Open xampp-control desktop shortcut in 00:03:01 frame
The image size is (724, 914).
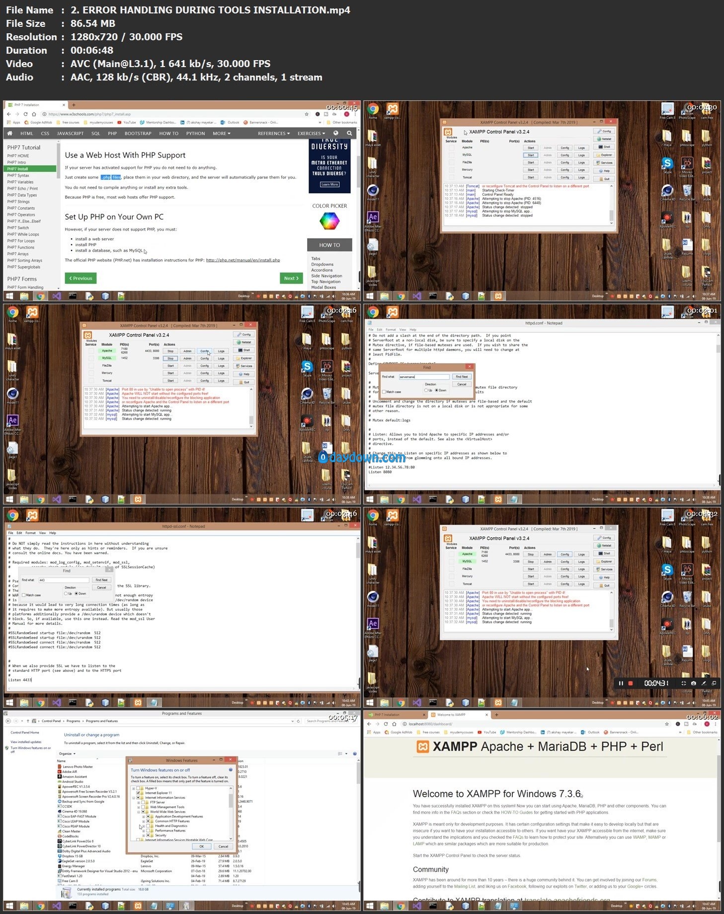pyautogui.click(x=393, y=312)
